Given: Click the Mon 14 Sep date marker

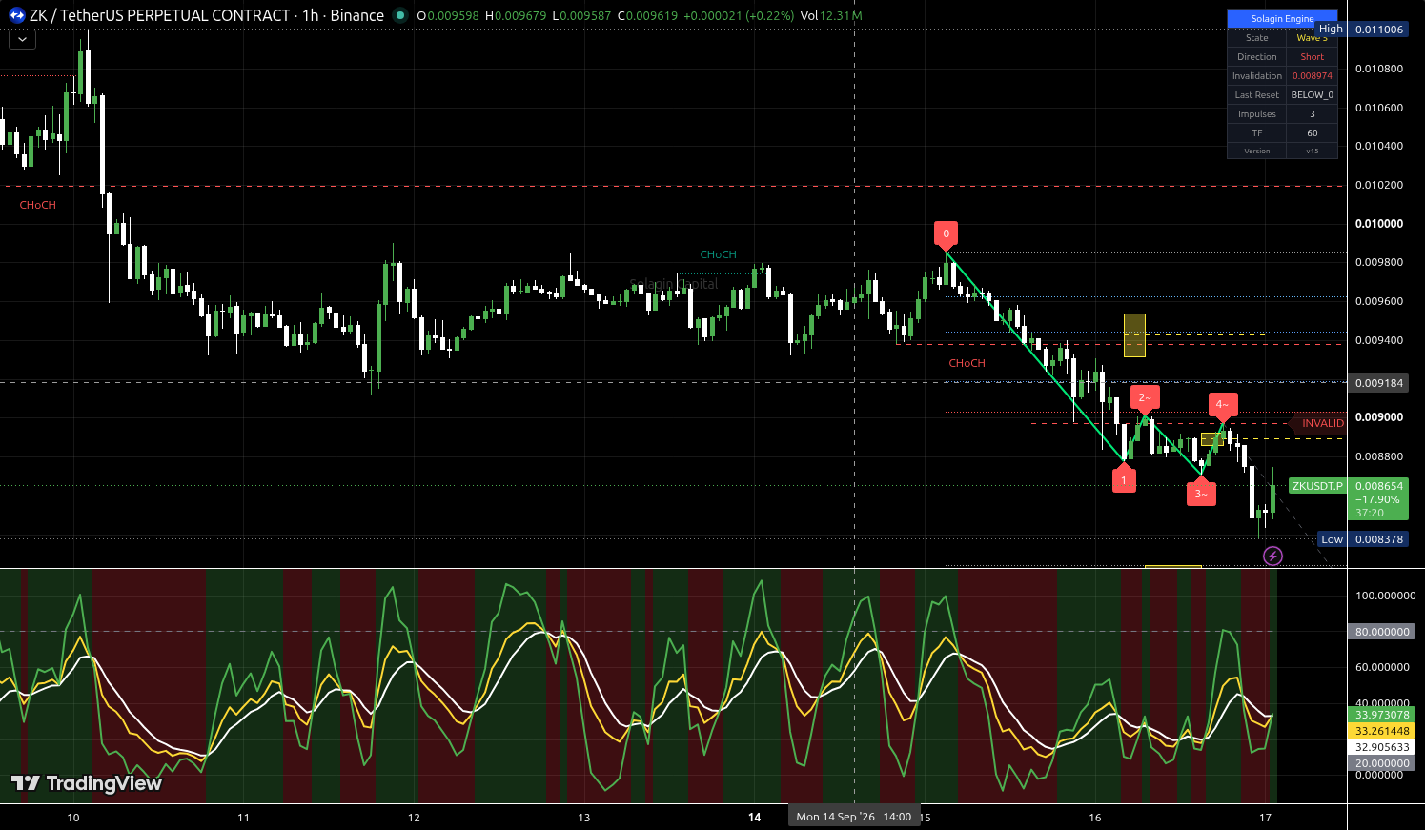Looking at the screenshot, I should click(x=854, y=817).
